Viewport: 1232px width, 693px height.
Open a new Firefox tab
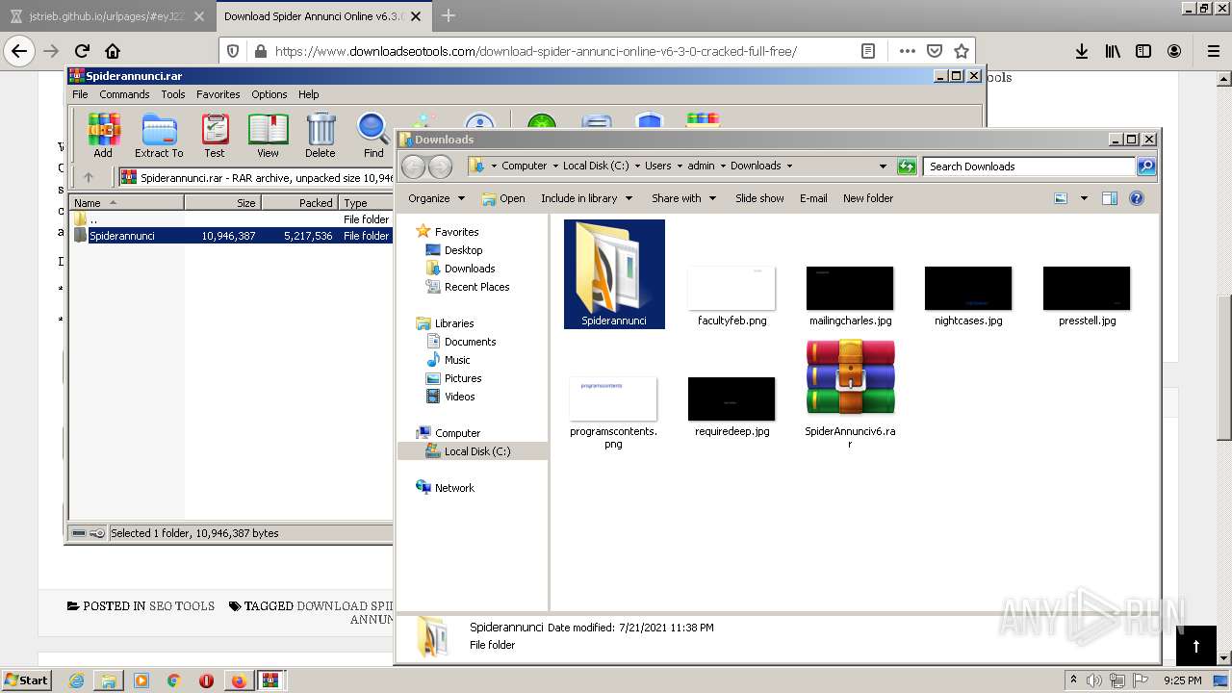click(x=449, y=15)
